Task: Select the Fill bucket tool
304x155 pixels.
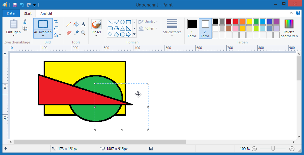Action: (x=76, y=24)
